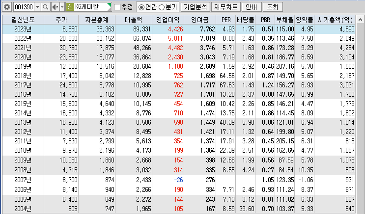The image size is (365, 214).
Task: Select the 분기 radio button
Action: click(162, 7)
